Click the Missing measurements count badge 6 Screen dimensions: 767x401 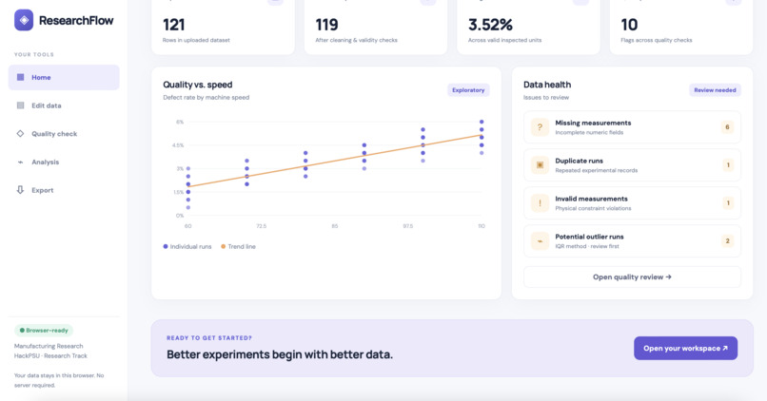click(727, 127)
